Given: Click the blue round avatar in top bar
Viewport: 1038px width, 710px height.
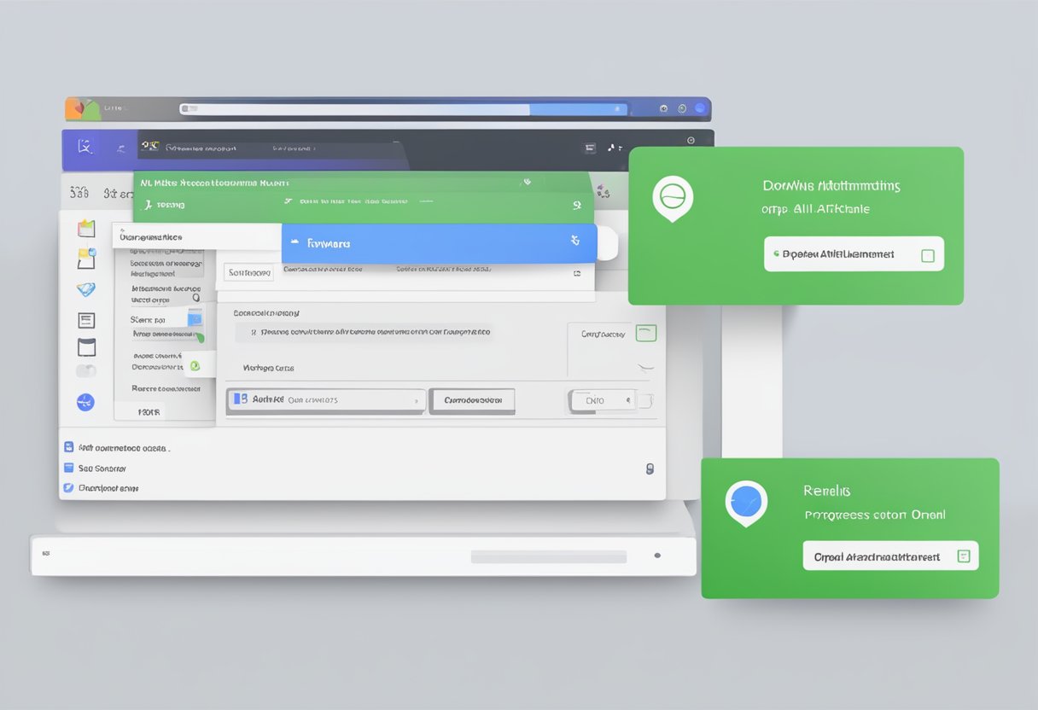Looking at the screenshot, I should pyautogui.click(x=700, y=108).
